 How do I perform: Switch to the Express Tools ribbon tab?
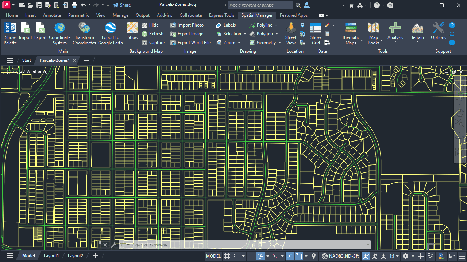click(221, 15)
